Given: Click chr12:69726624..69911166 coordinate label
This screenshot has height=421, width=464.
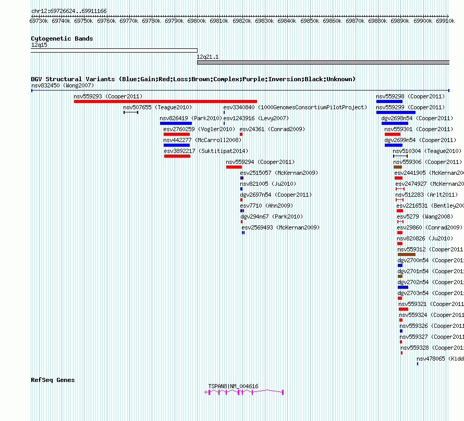Looking at the screenshot, I should click(69, 11).
